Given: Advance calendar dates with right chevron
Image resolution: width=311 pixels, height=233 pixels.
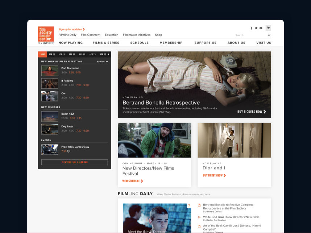Looking at the screenshot, I should pos(108,54).
